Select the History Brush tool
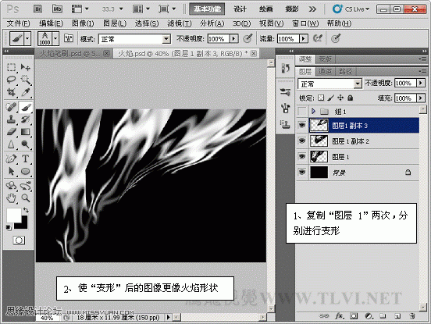The height and width of the screenshot is (324, 431). (26, 119)
